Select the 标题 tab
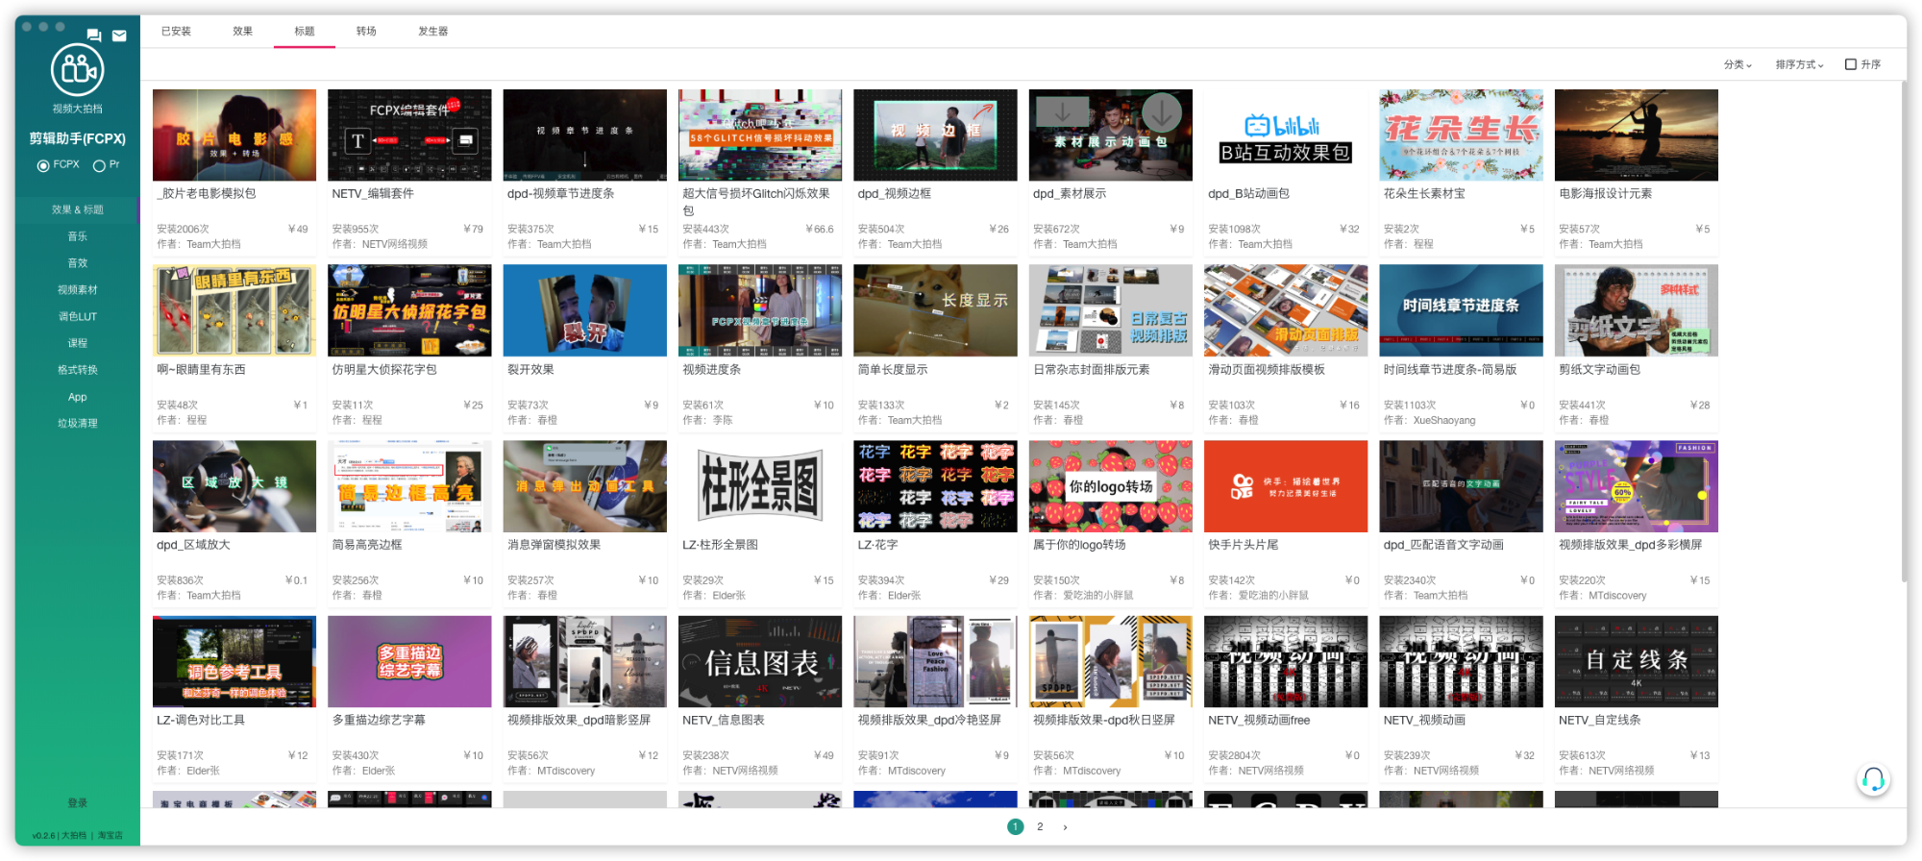Screen dimensions: 1922x861 305,31
